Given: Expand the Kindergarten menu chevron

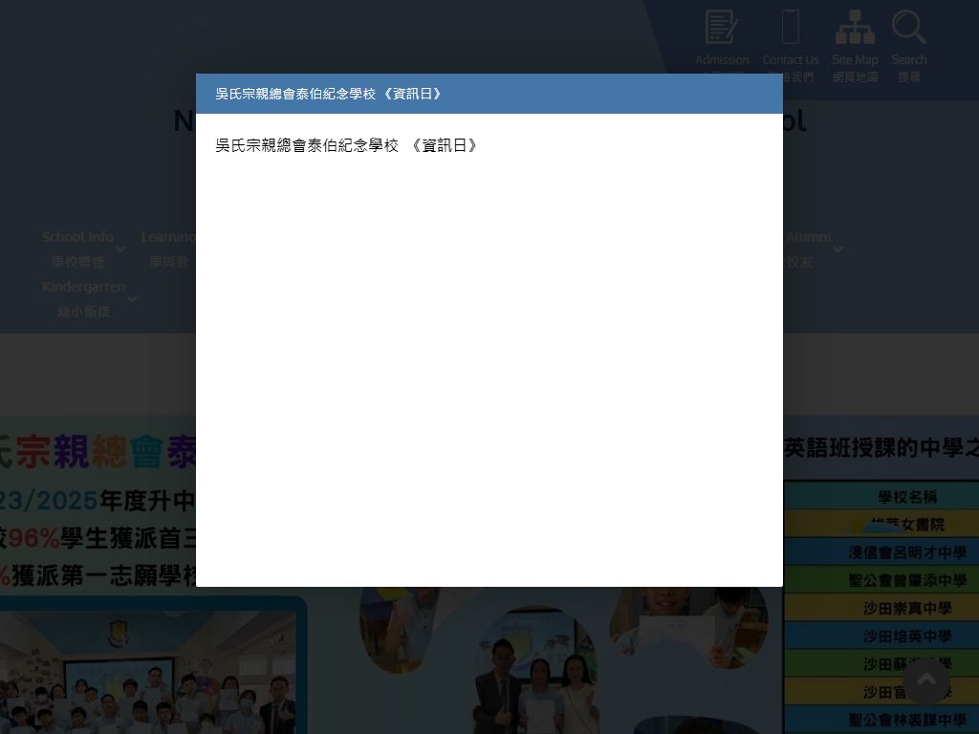Looking at the screenshot, I should [132, 299].
